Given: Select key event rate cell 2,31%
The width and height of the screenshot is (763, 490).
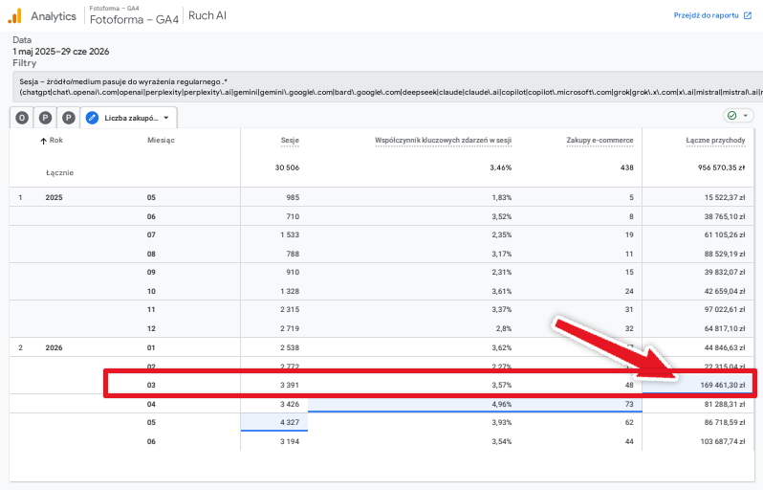Looking at the screenshot, I should [x=502, y=273].
